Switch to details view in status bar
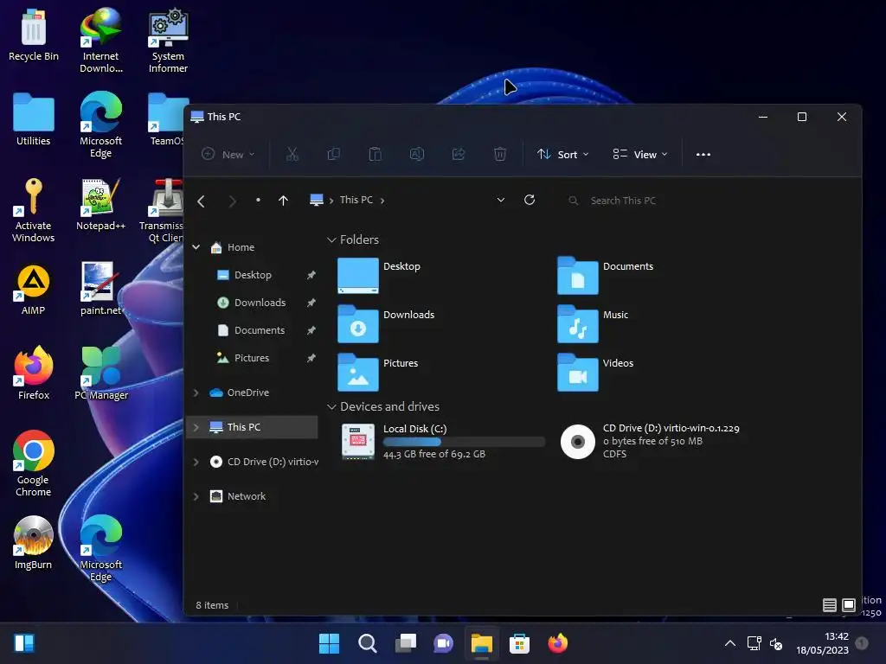 click(829, 605)
